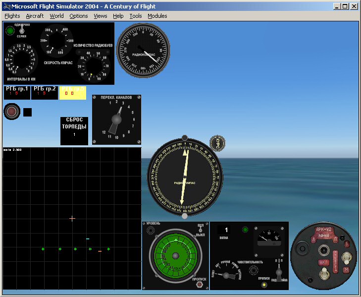Click the ВОЛНА number display
This screenshot has height=297, width=361.
point(223,230)
